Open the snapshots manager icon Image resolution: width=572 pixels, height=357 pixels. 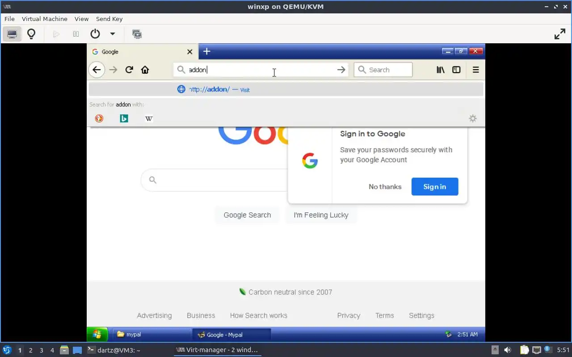point(137,34)
